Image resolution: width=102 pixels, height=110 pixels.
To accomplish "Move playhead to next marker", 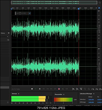I will pos(55,89).
